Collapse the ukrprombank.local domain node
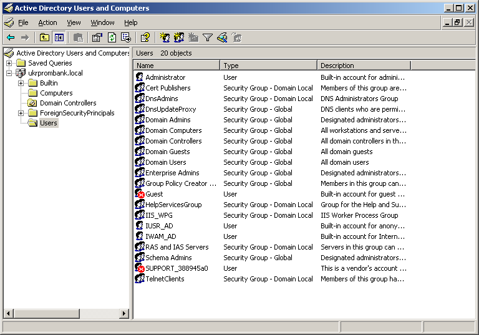 click(9, 73)
